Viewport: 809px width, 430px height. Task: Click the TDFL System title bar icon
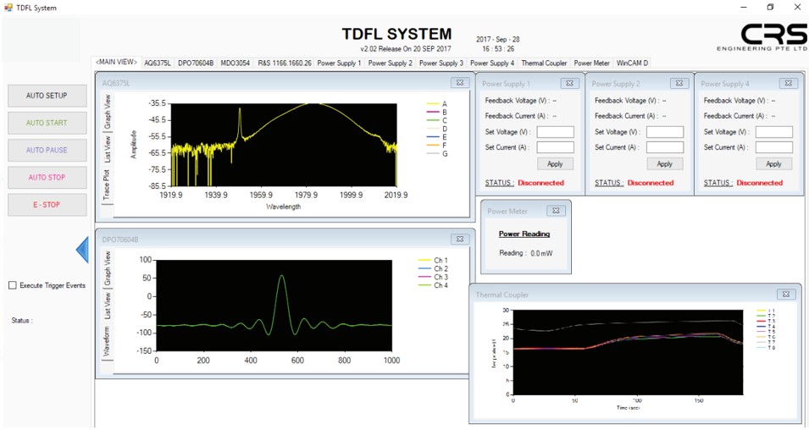tap(8, 8)
